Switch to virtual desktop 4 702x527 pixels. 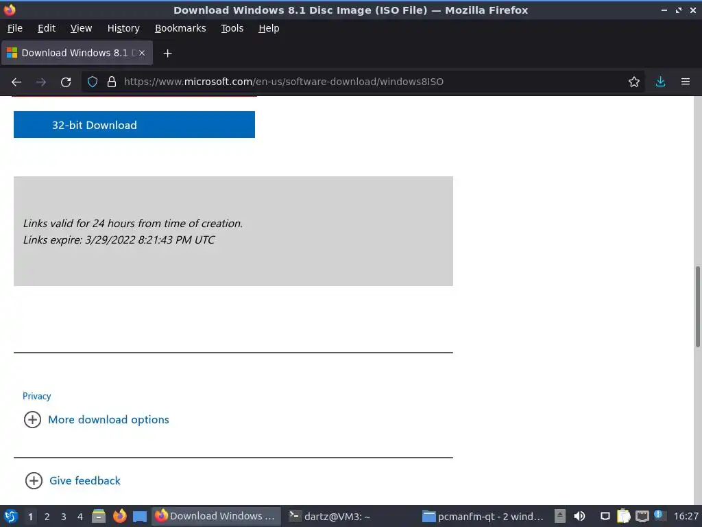tap(80, 517)
